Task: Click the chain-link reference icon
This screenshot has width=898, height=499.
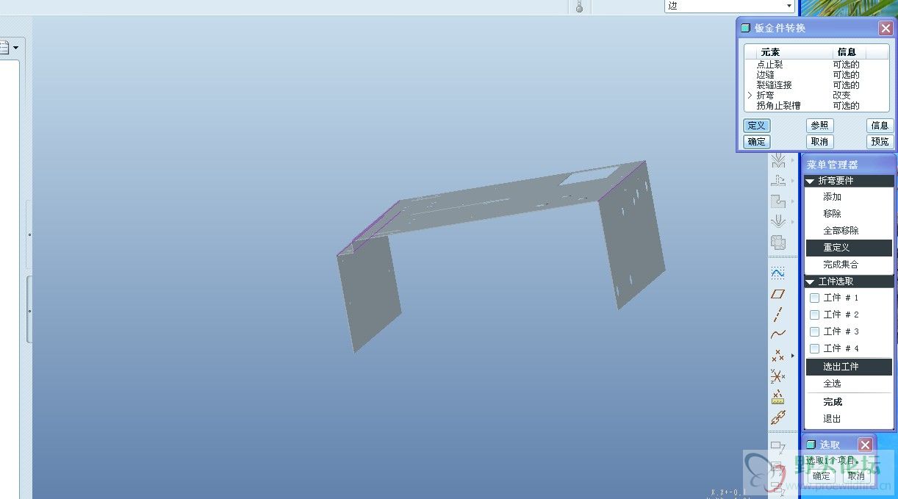Action: 777,418
